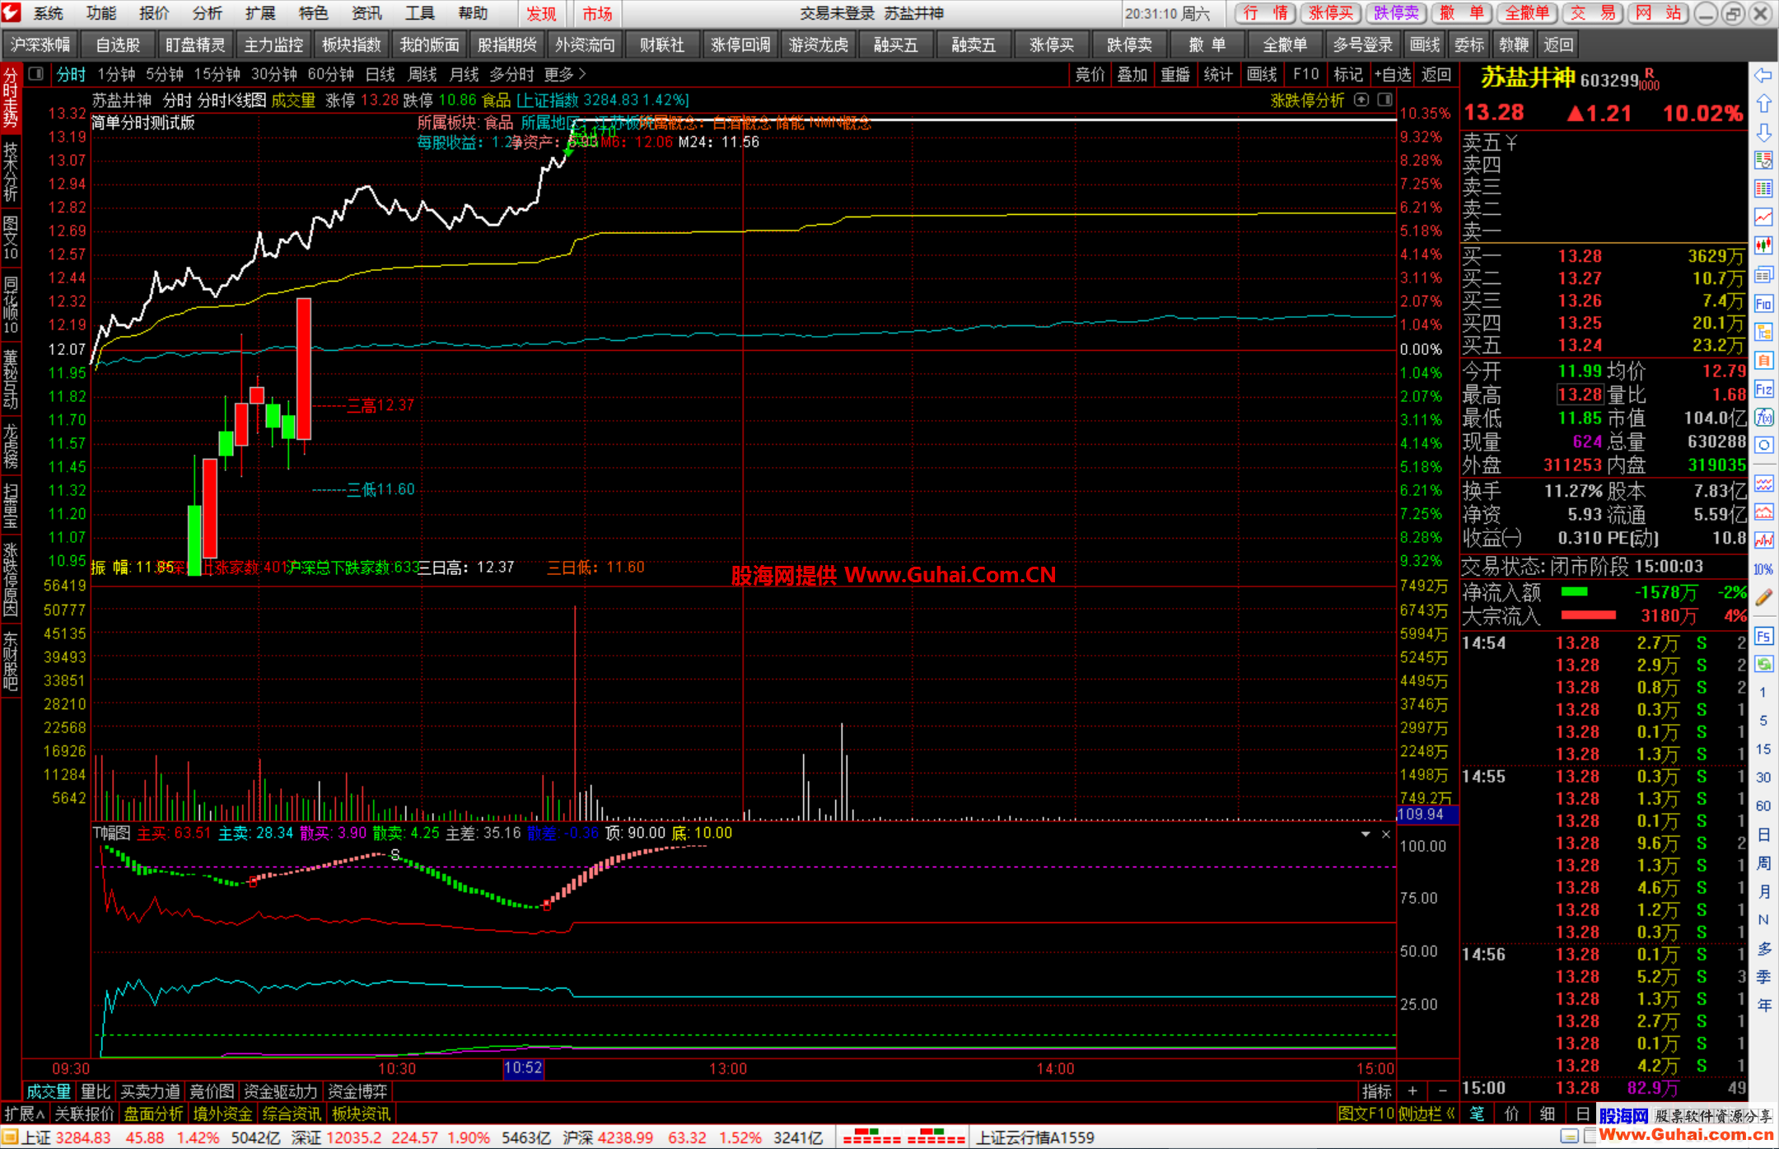The height and width of the screenshot is (1149, 1779).
Task: Open the 系统 menu
Action: [49, 13]
